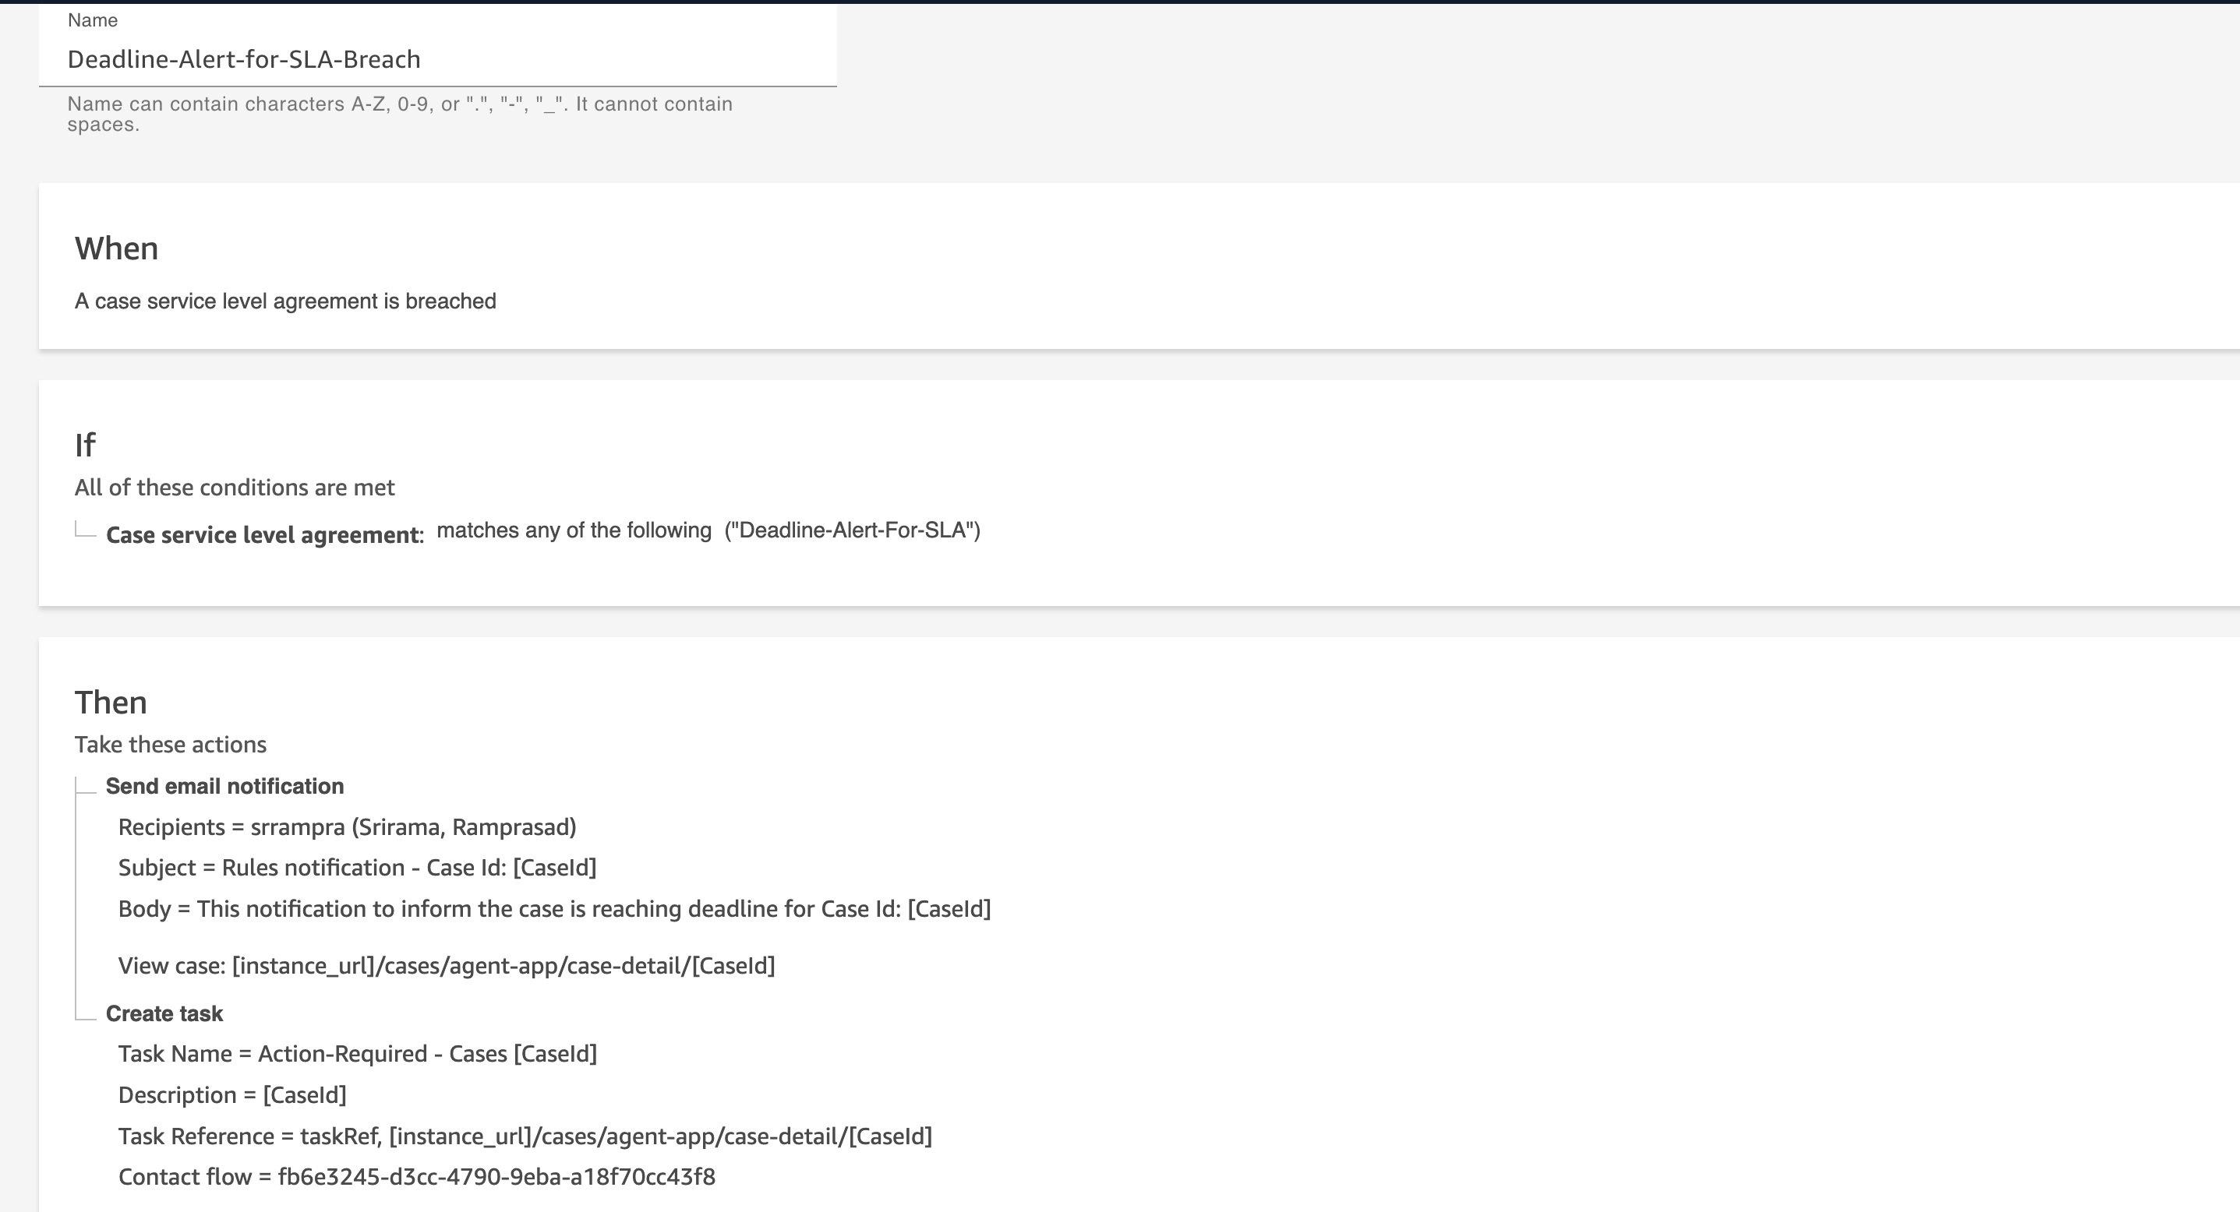Click 'A case service level agreement is breached'
The image size is (2240, 1212).
click(x=285, y=301)
